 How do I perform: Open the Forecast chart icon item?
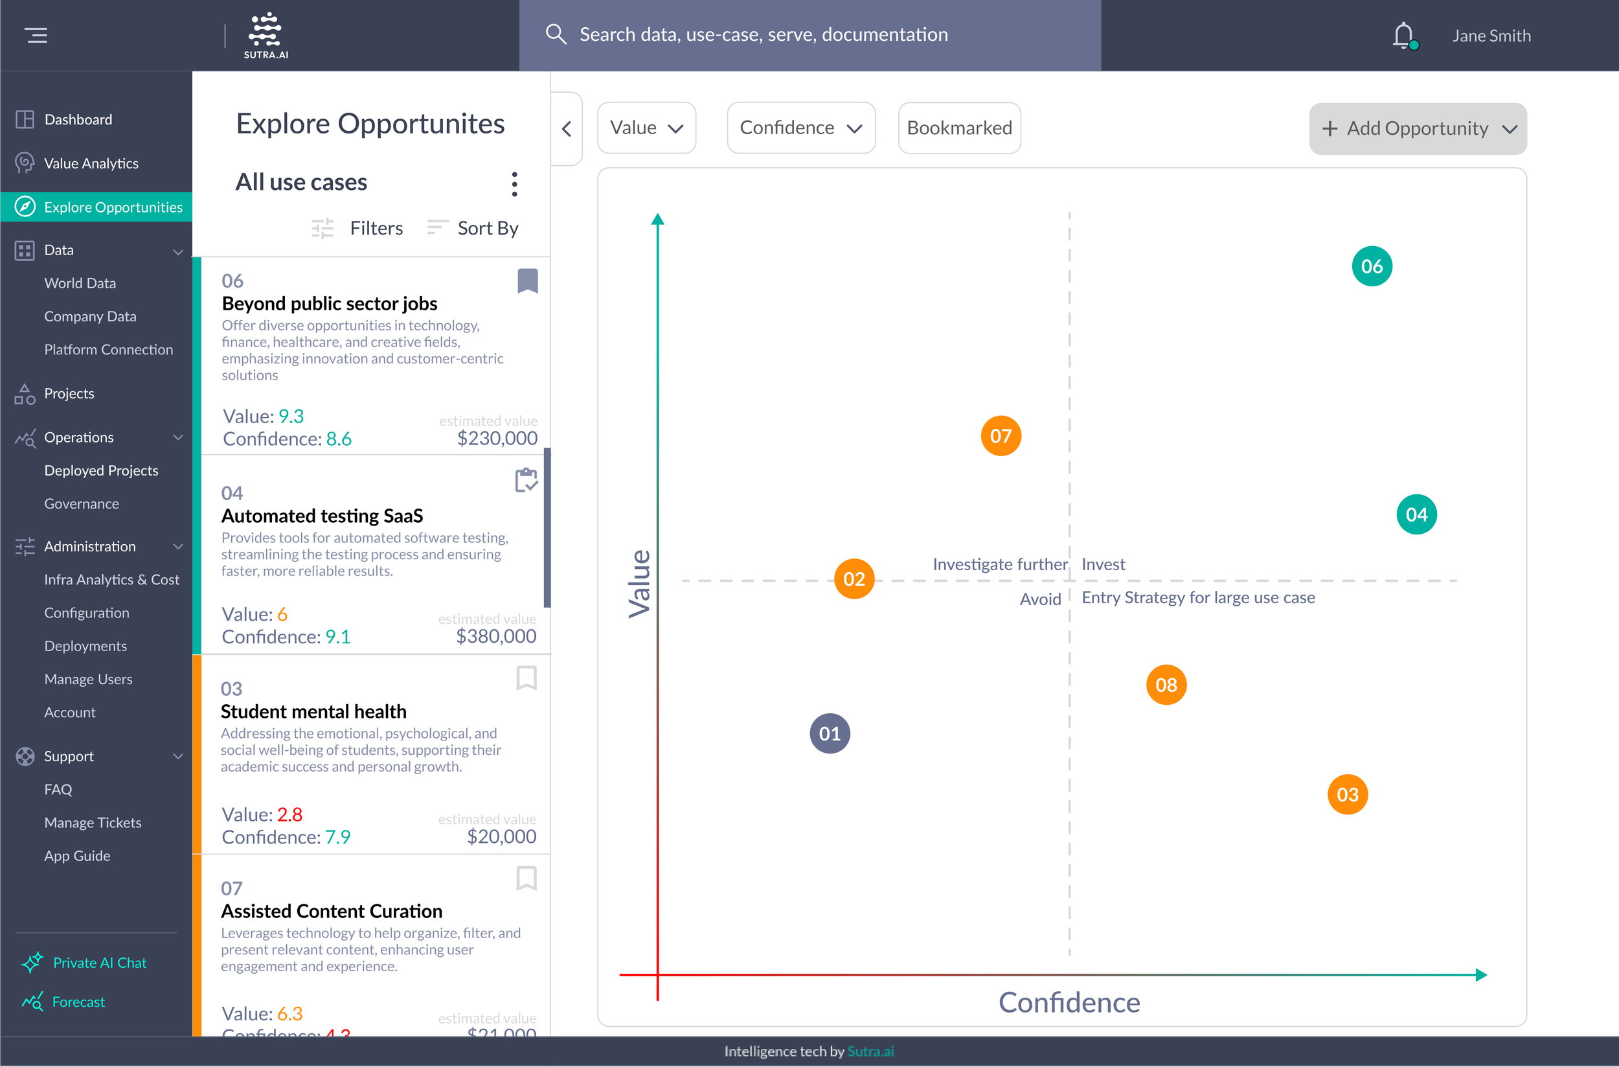click(32, 1001)
